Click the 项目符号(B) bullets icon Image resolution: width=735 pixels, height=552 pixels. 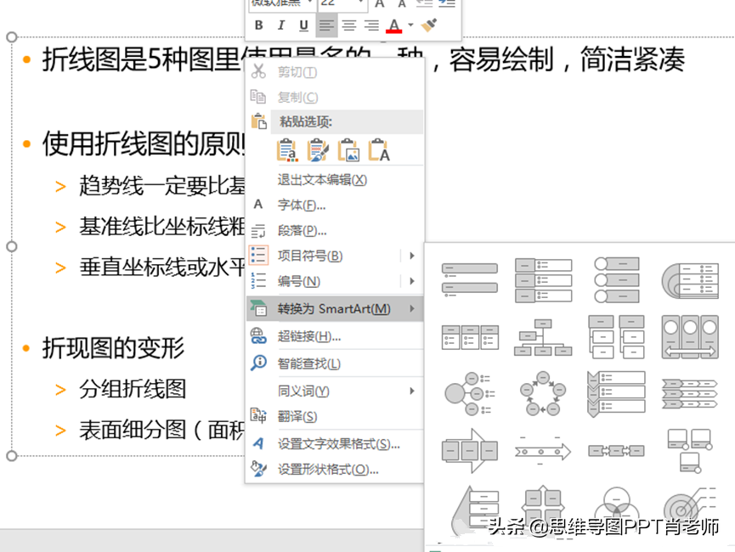[259, 256]
